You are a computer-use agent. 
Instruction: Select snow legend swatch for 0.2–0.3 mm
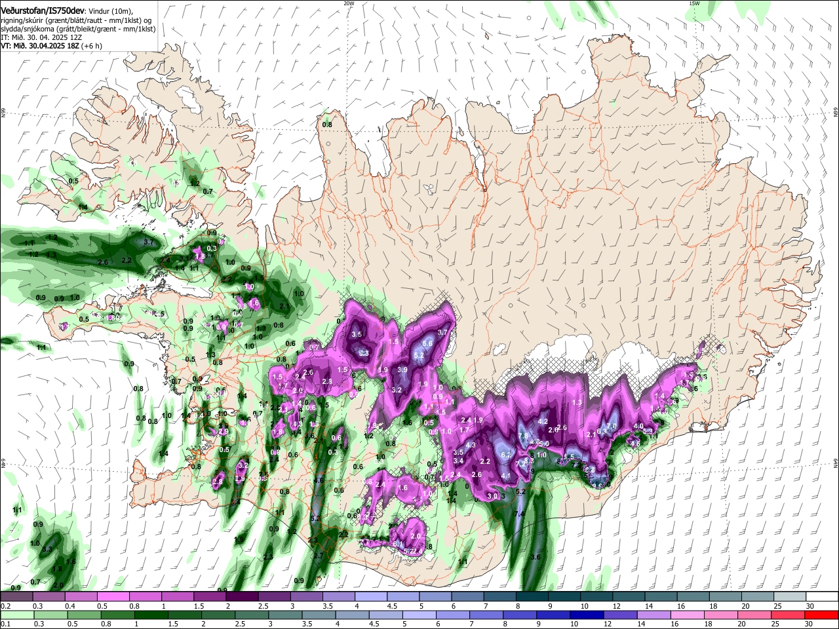click(x=16, y=596)
